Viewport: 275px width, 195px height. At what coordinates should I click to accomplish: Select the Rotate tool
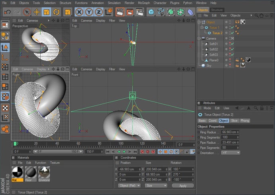(x=57, y=12)
